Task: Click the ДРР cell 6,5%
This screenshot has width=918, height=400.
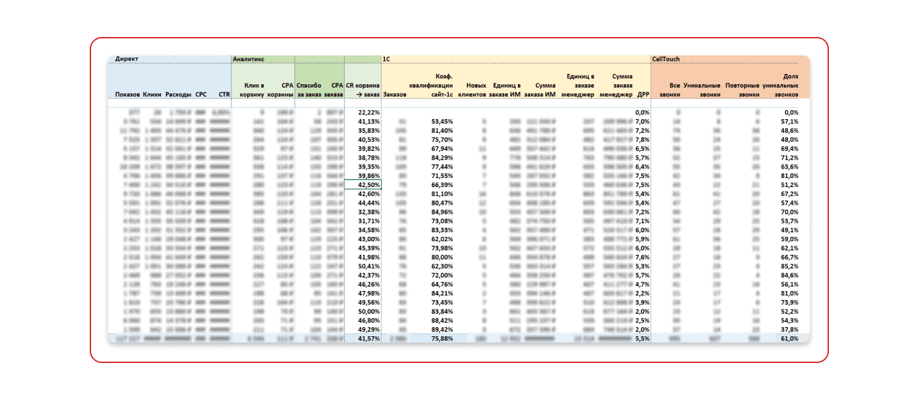Action: 642,148
